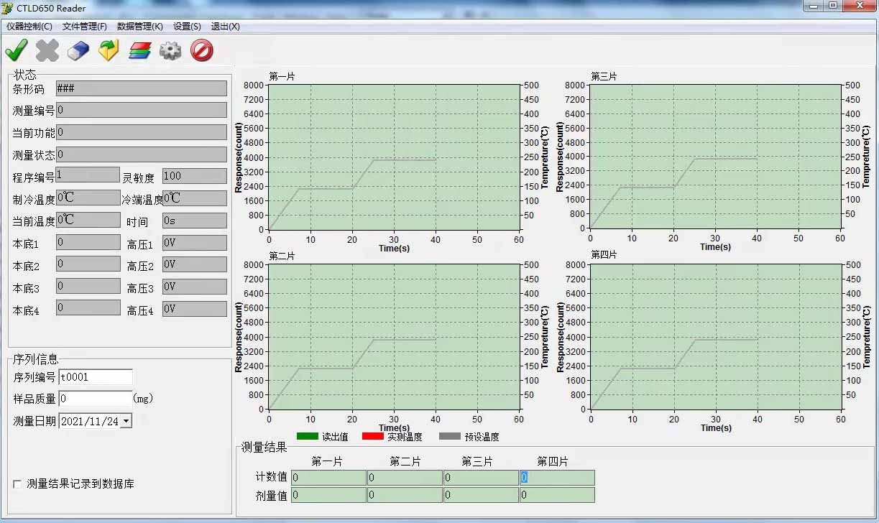The width and height of the screenshot is (879, 523).
Task: Click the 冷端温度 field
Action: (195, 198)
